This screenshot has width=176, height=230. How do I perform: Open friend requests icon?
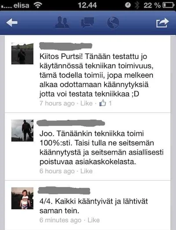[62, 22]
